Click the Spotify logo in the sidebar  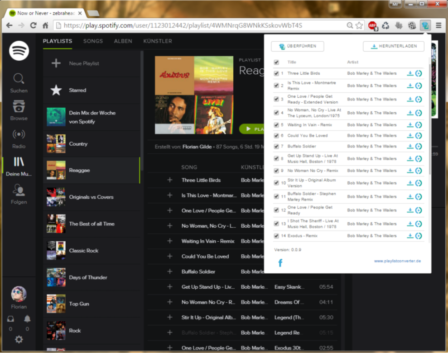point(19,51)
